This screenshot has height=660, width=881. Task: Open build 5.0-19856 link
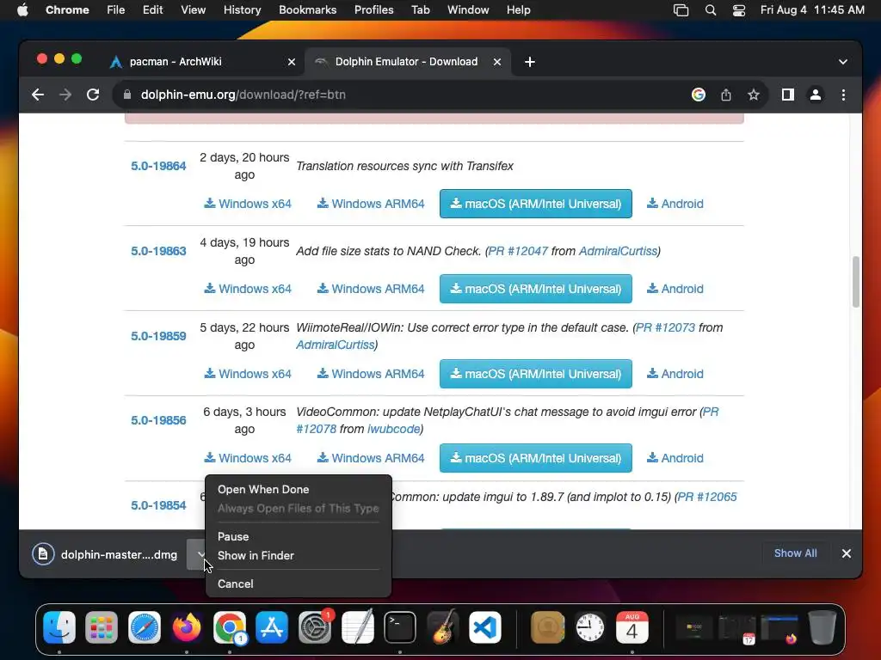[x=158, y=420]
